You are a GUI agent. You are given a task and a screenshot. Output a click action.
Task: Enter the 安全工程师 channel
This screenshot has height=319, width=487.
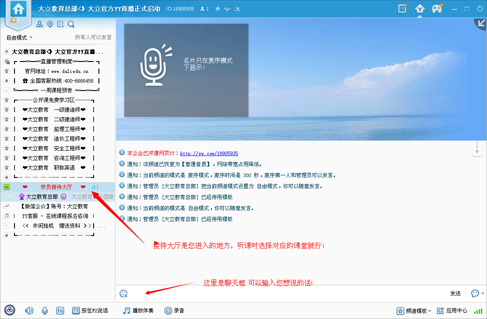(58, 148)
